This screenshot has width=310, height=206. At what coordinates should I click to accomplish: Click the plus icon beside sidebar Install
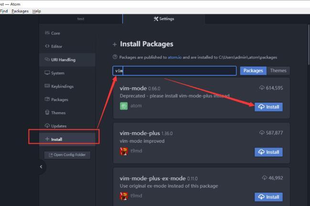(47, 139)
